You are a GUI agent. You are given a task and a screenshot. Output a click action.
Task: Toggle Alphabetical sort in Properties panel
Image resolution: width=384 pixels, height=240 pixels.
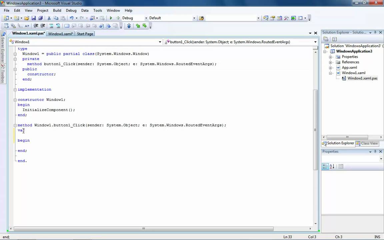[332, 167]
